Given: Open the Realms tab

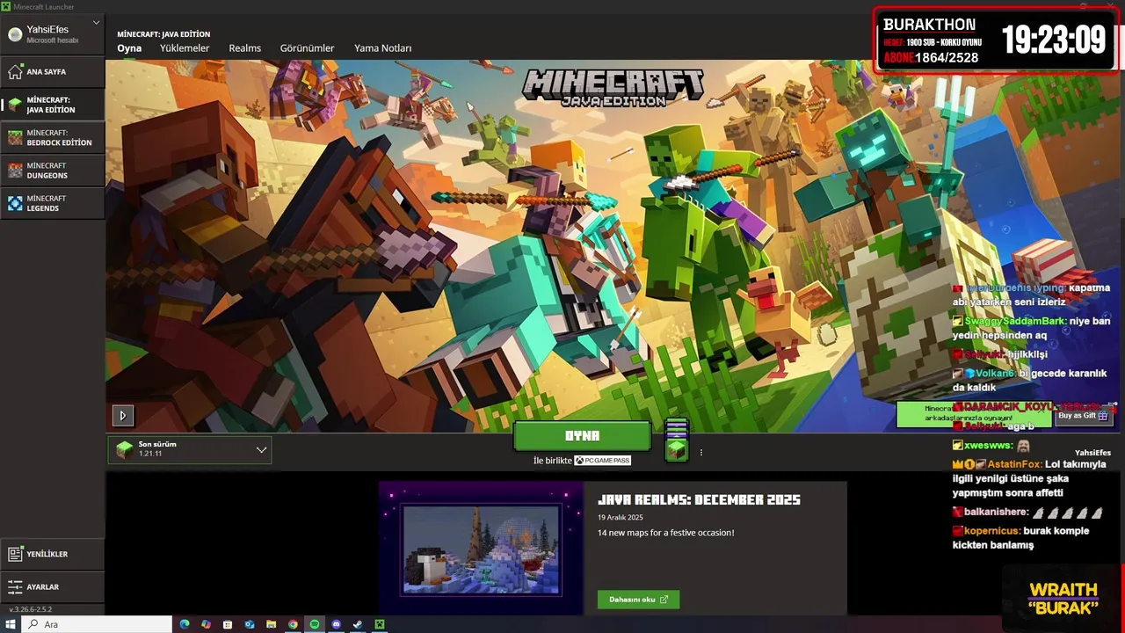Looking at the screenshot, I should point(244,48).
